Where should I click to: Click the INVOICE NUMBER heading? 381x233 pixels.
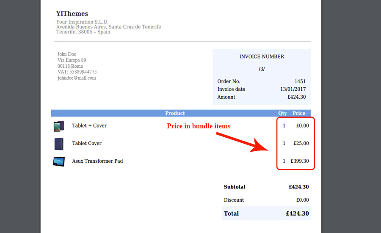point(262,56)
